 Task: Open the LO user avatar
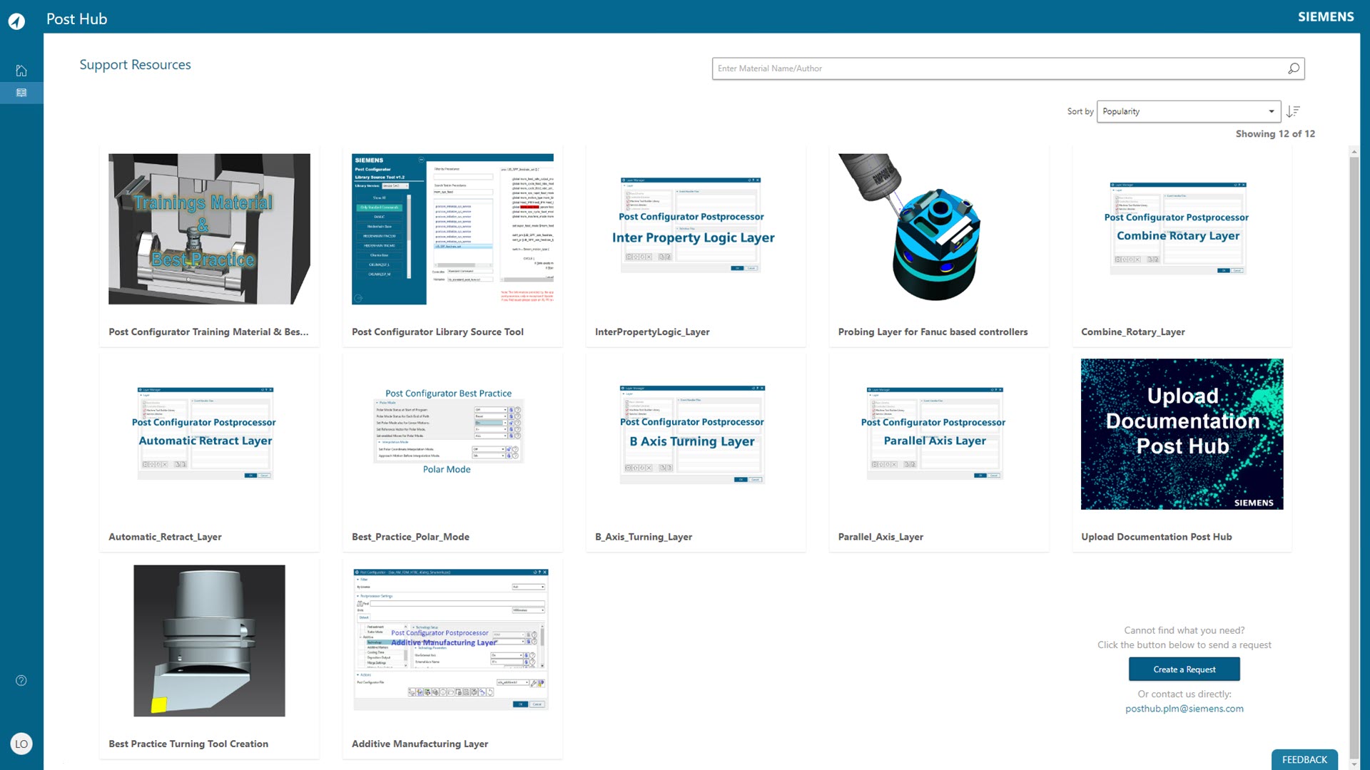tap(21, 744)
